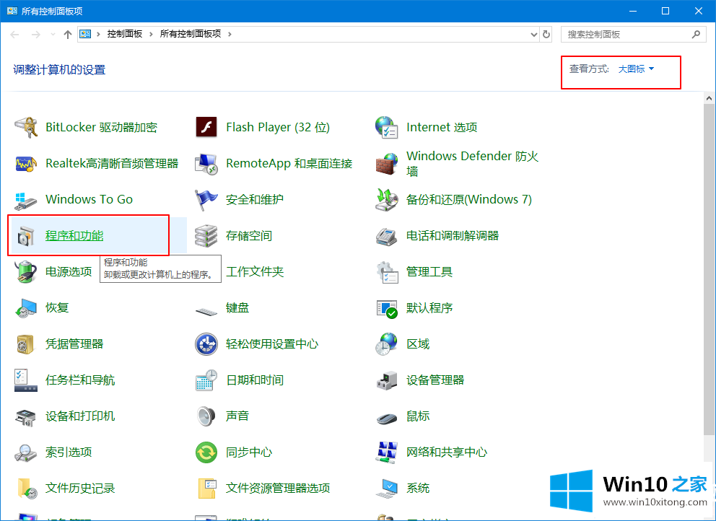The width and height of the screenshot is (716, 521).
Task: Open the RemoteApp 和桌面连接 icon
Action: click(x=206, y=164)
